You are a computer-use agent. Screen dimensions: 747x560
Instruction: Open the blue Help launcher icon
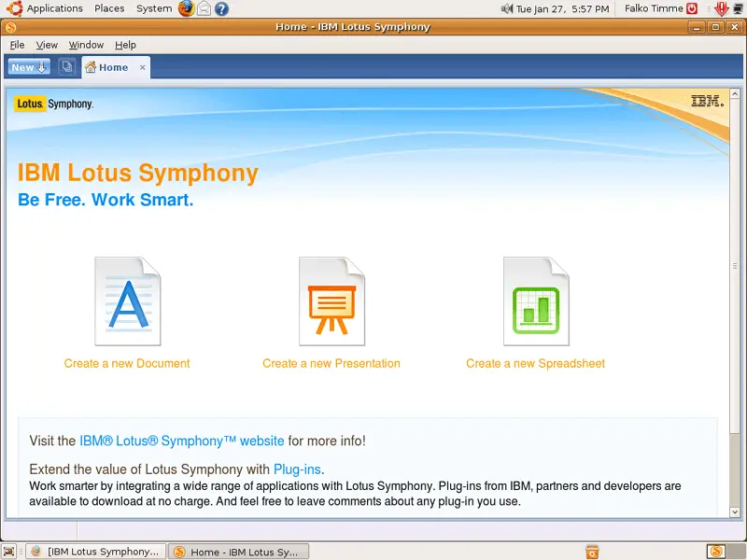click(x=221, y=8)
